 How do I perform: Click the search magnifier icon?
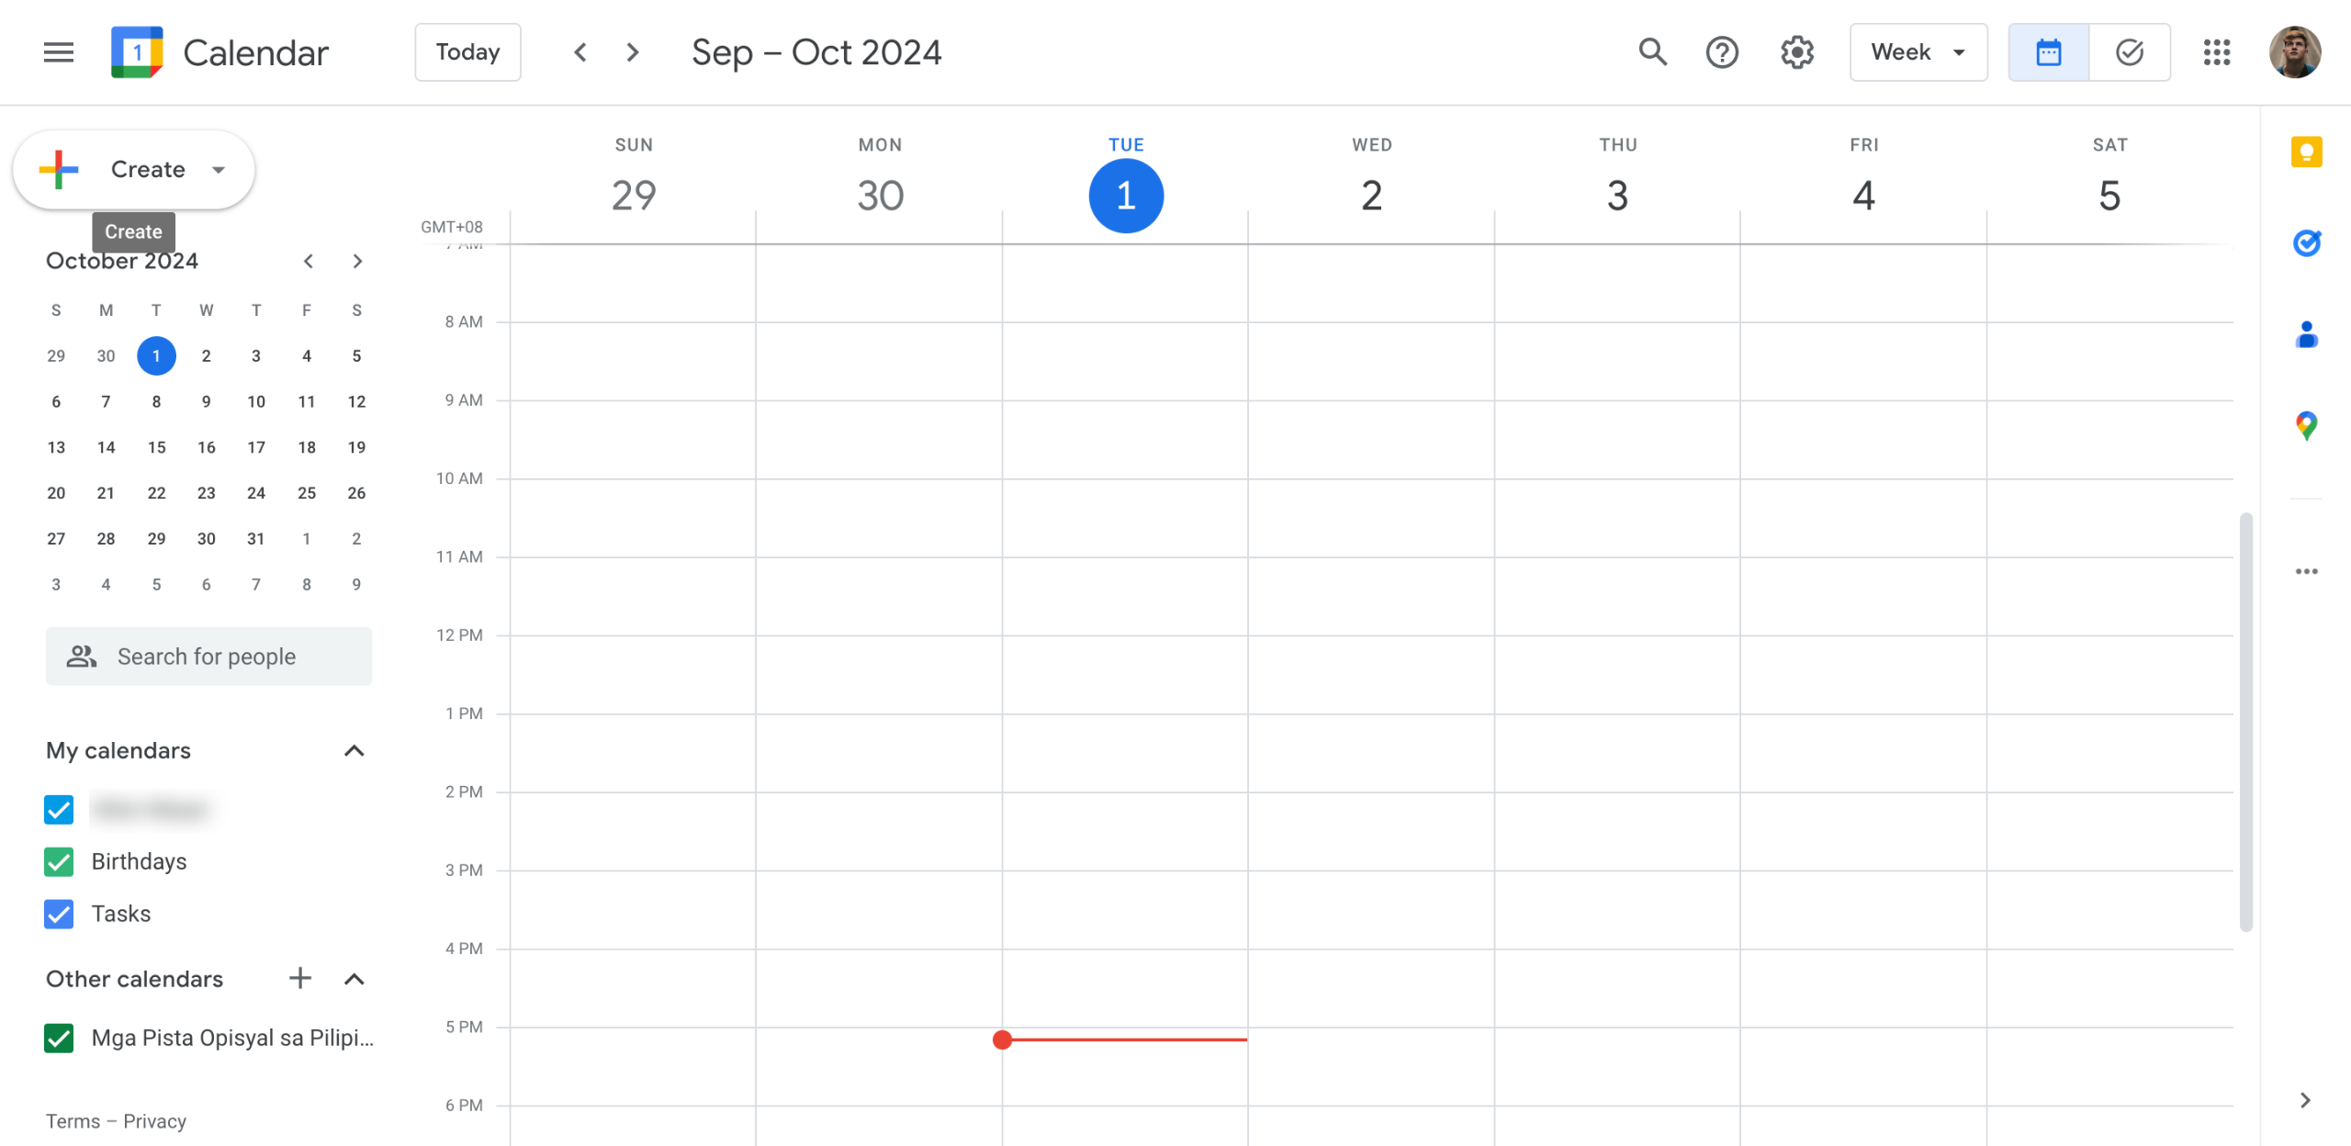1652,52
